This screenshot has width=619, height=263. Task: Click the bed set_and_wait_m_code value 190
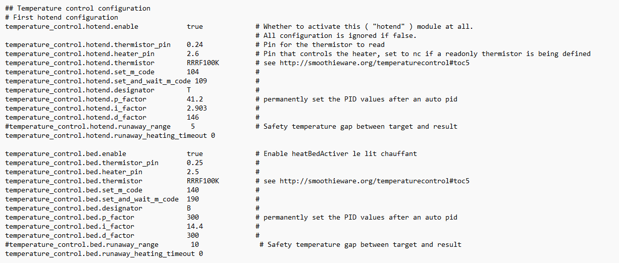click(x=193, y=199)
